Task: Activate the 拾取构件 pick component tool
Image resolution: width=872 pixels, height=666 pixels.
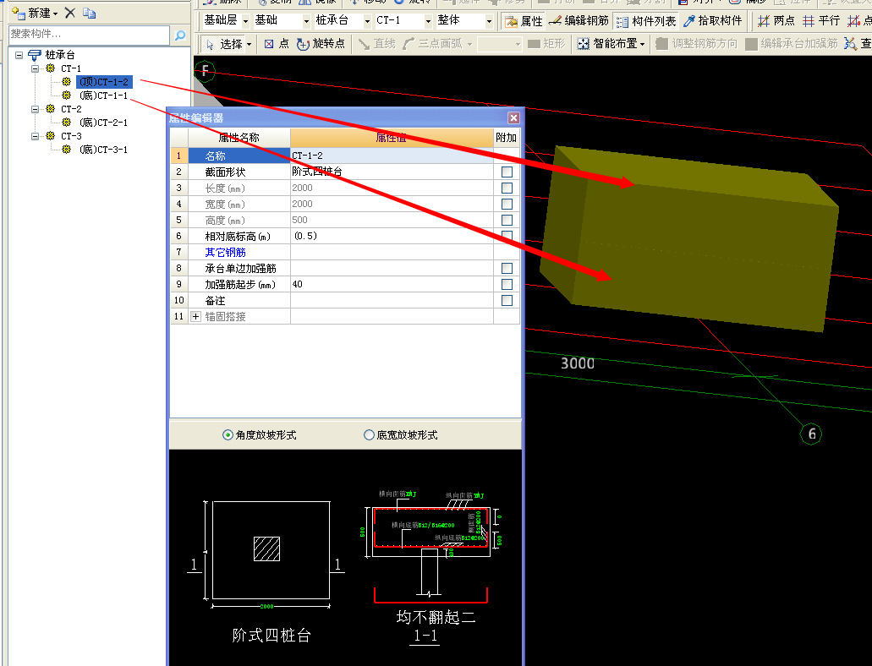Action: tap(712, 21)
